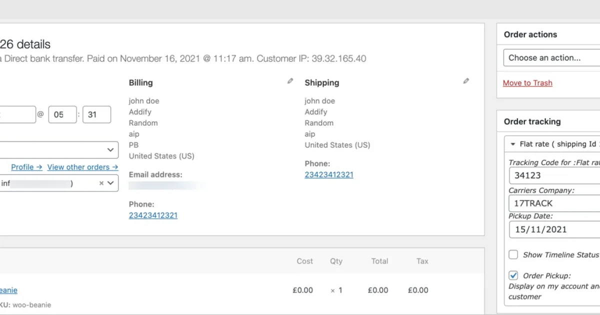The width and height of the screenshot is (600, 315).
Task: Click the beanie quantity × 1
Action: (x=336, y=290)
